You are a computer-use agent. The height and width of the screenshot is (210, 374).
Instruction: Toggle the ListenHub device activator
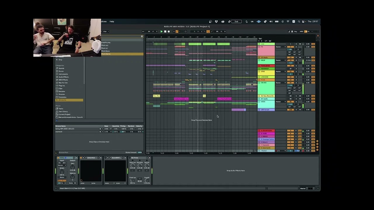pos(81,158)
